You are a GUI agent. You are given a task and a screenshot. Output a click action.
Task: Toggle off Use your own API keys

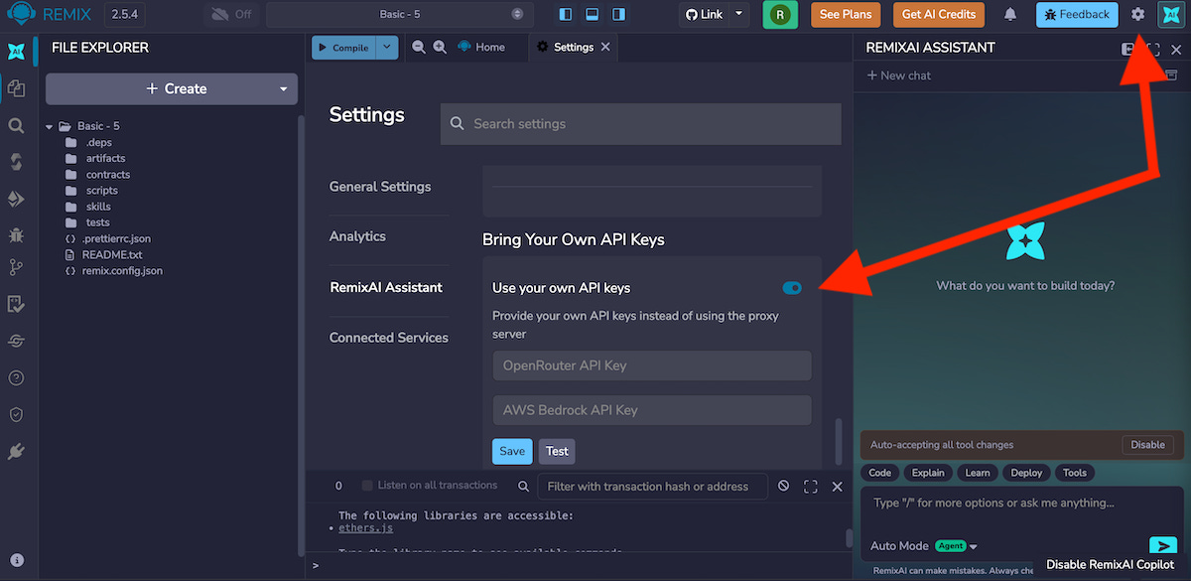[792, 288]
